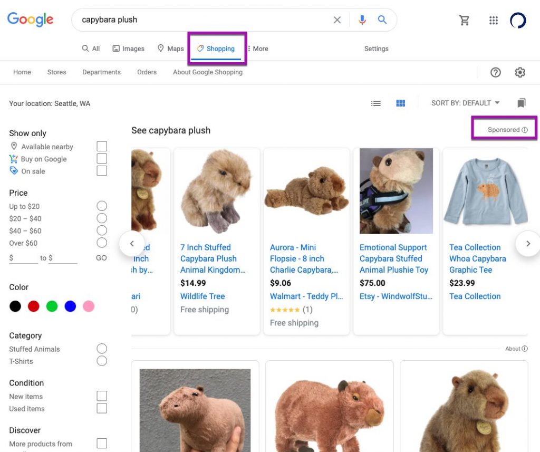Image resolution: width=540 pixels, height=452 pixels.
Task: Open Tea Collection Whoa Capybara Graphic Tee
Action: pos(478,258)
